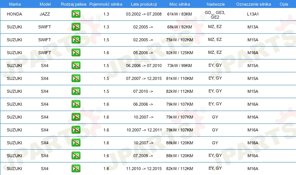Click the date range 07.2007 -> 12.2015

[144, 78]
